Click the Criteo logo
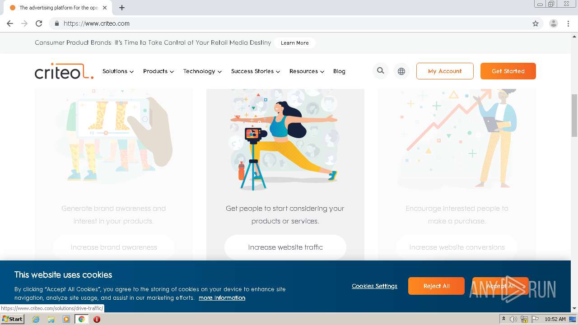 [x=64, y=71]
